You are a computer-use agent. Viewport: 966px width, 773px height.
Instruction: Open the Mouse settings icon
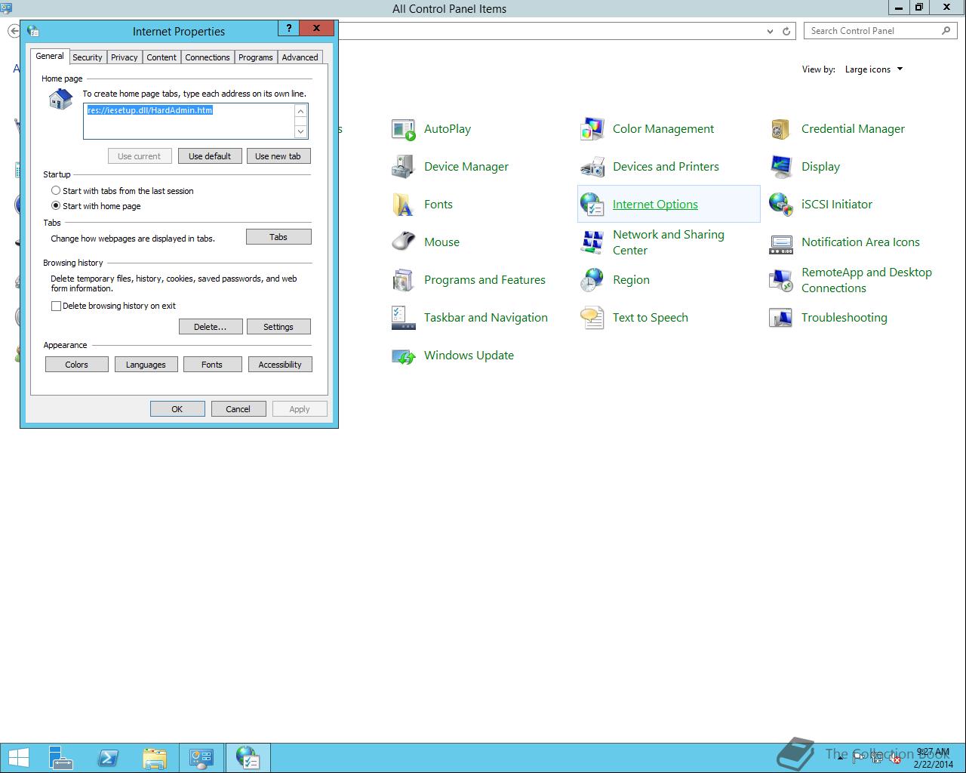point(404,242)
